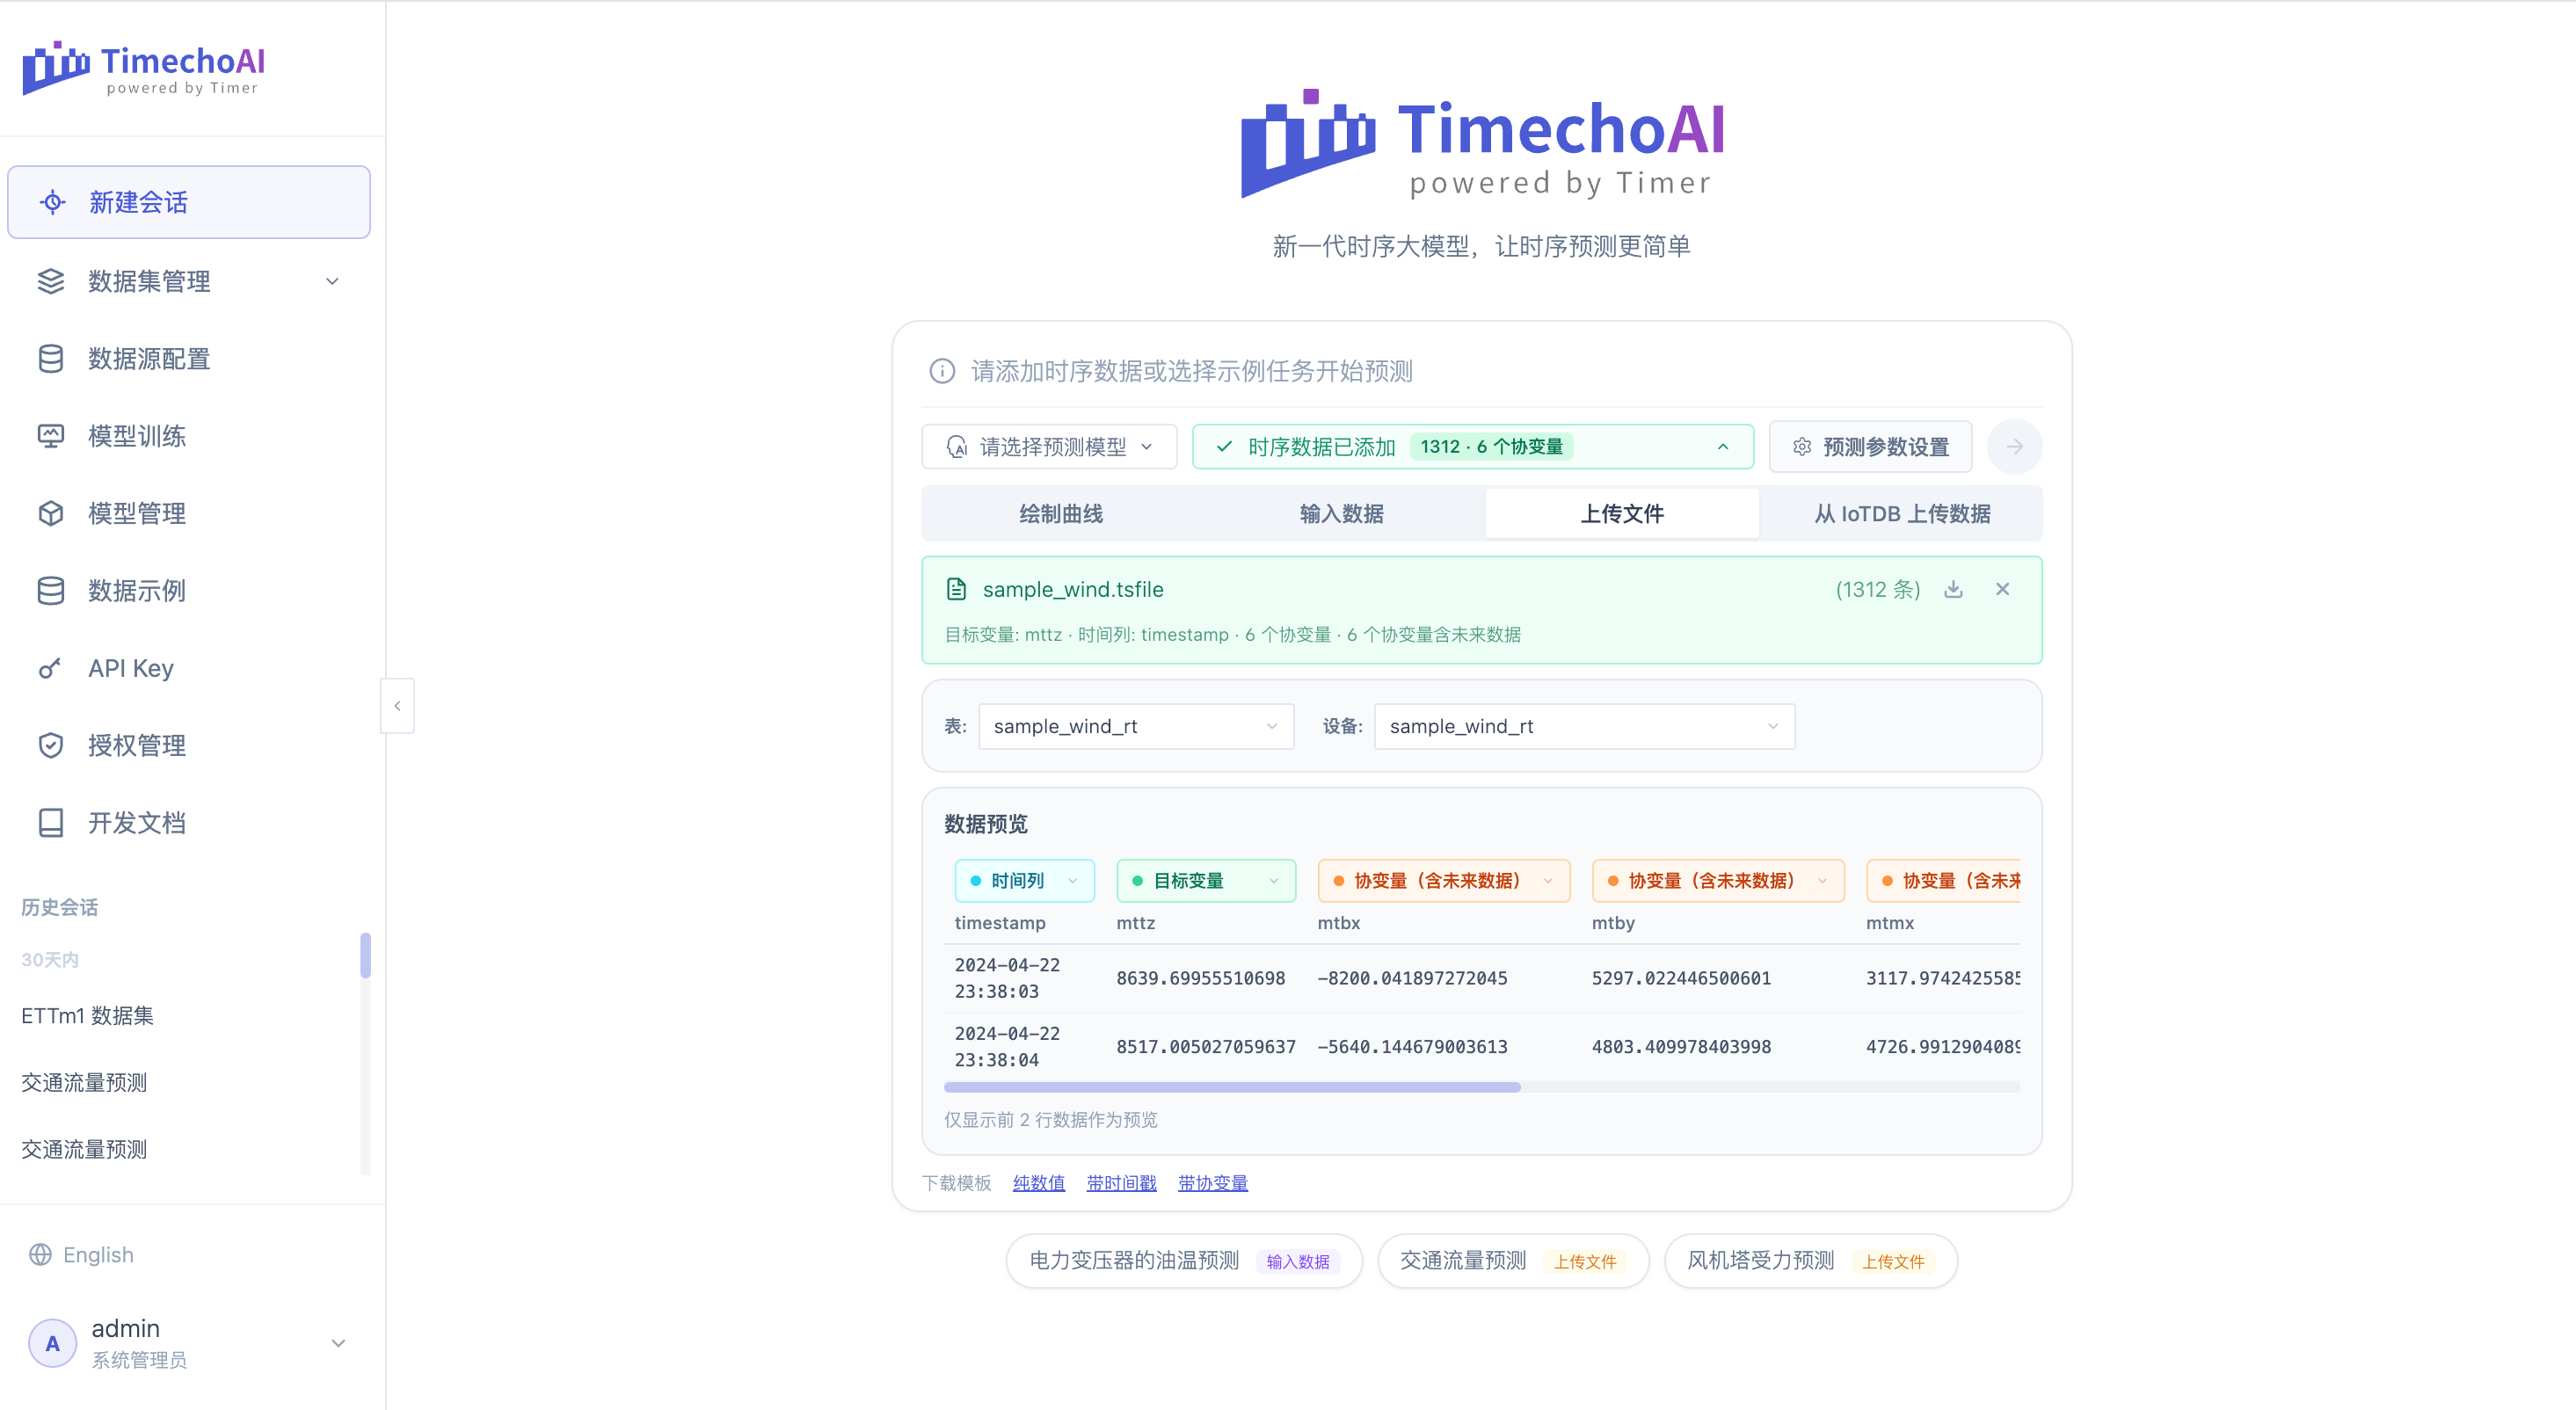2576x1410 pixels.
Task: Click the admin avatar circle
Action: pos(52,1343)
